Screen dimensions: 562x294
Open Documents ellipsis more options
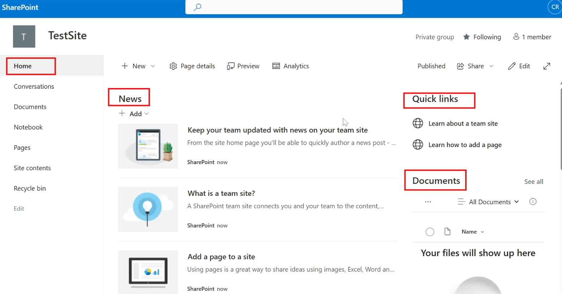(x=428, y=202)
